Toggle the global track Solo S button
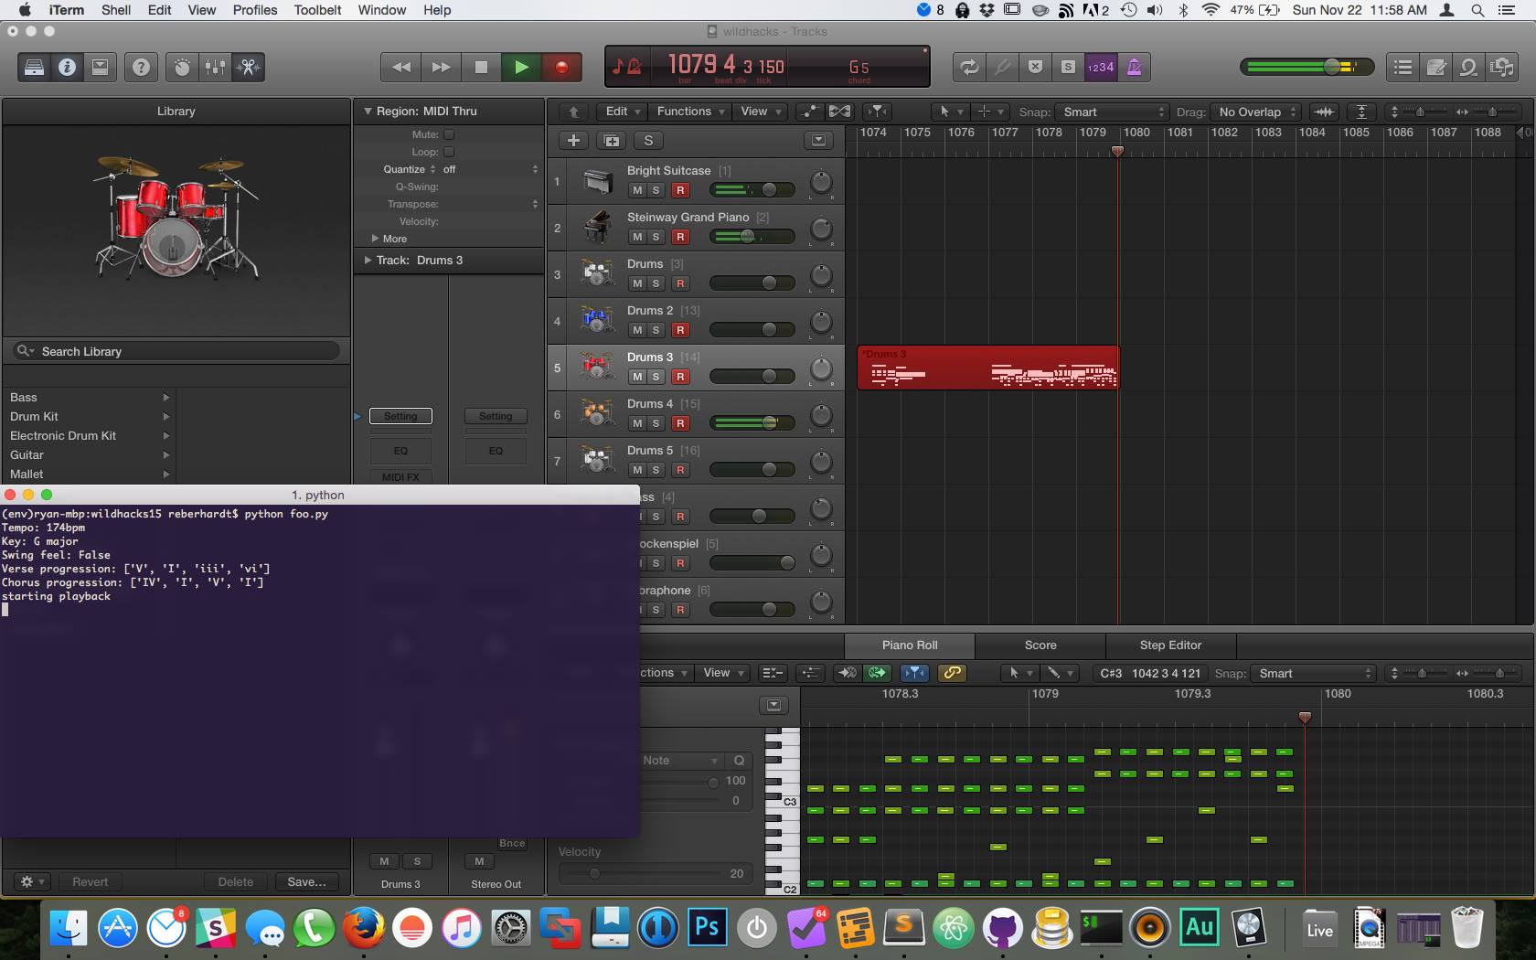The image size is (1536, 960). click(648, 141)
